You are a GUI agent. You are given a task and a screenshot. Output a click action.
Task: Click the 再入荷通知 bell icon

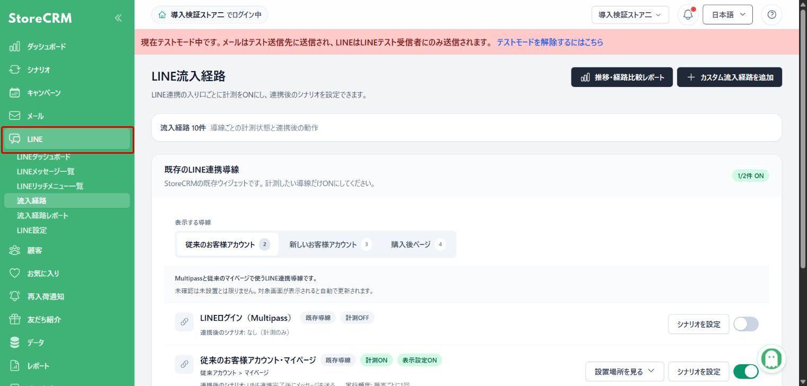[15, 296]
